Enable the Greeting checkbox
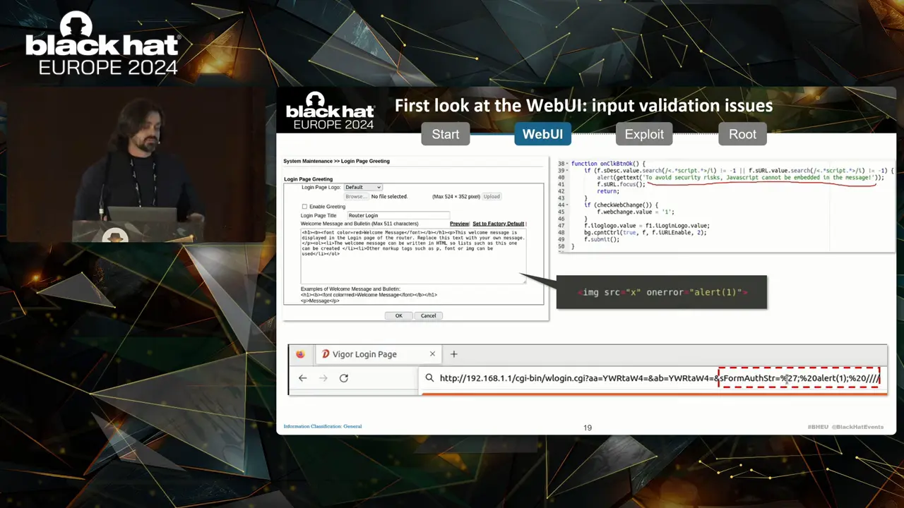Screen dimensions: 904x508 [x=304, y=207]
